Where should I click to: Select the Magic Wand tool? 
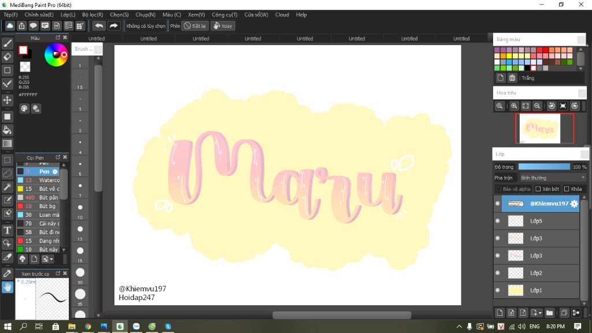(x=7, y=187)
